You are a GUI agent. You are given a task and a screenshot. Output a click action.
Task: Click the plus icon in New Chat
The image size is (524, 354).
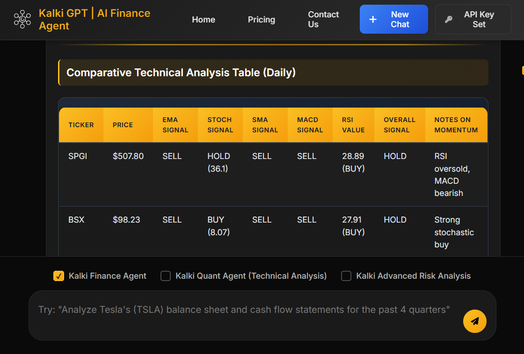tap(372, 19)
